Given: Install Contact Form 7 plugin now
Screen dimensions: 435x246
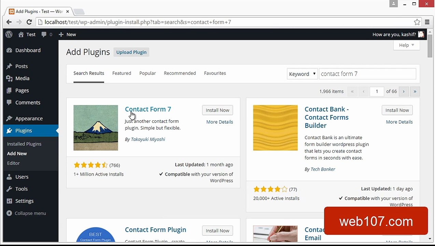Looking at the screenshot, I should pos(217,110).
